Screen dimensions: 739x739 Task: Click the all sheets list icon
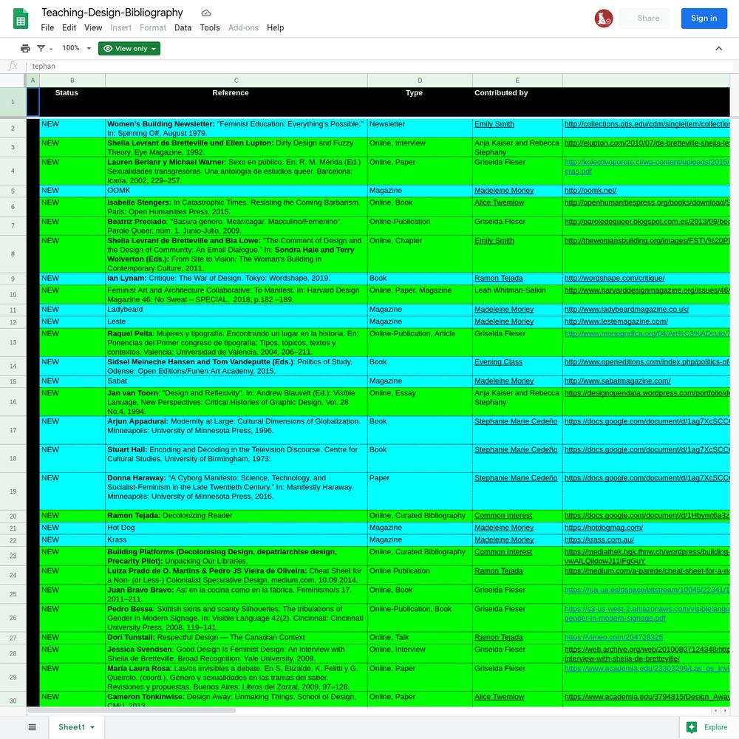point(32,726)
